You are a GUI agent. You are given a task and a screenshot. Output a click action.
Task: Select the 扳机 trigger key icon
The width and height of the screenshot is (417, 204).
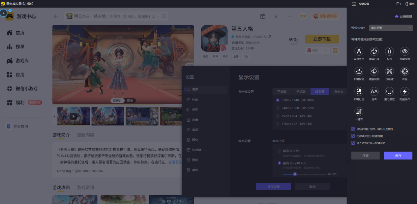(x=389, y=51)
